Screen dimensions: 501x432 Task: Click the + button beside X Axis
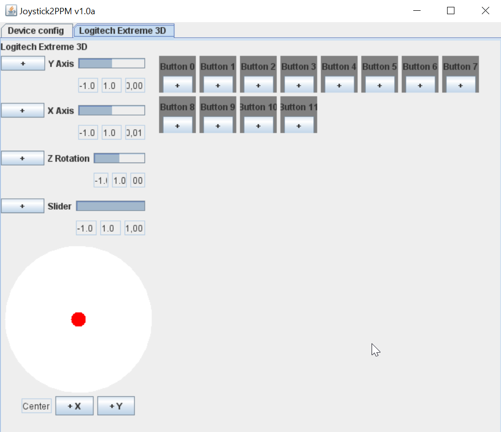23,111
